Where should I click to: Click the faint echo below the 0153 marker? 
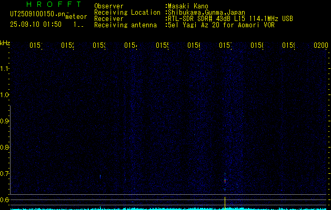(x=101, y=176)
